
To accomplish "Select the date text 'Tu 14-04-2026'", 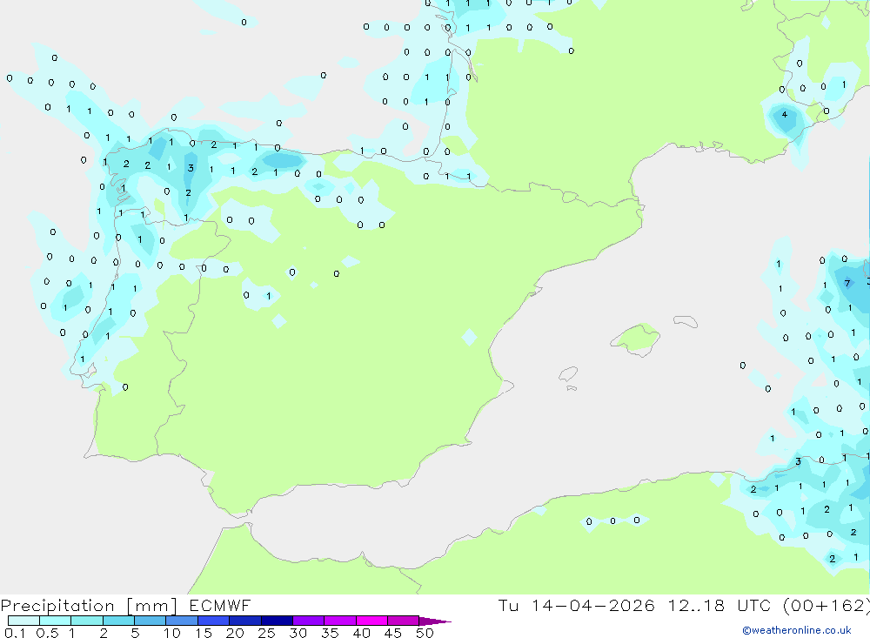I will 576,605.
